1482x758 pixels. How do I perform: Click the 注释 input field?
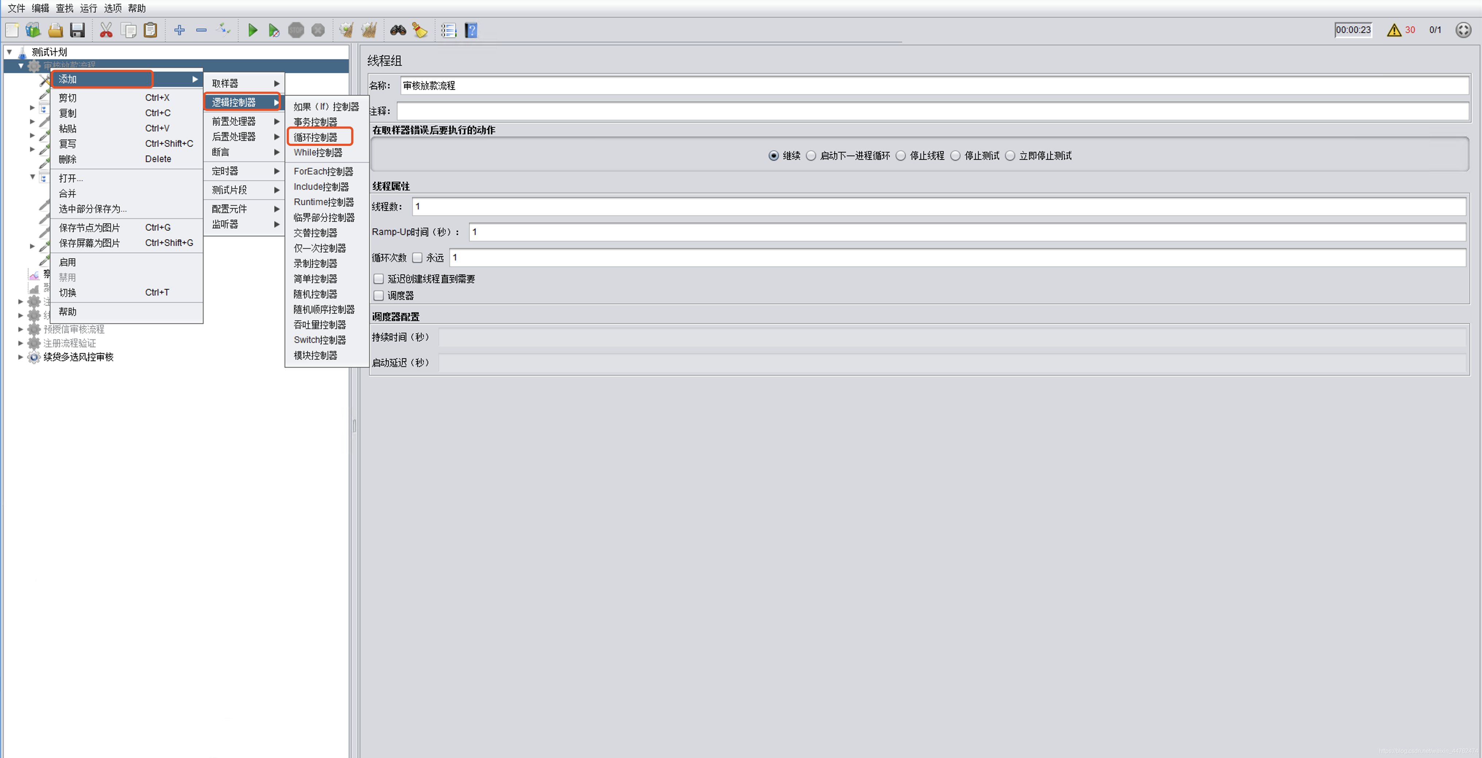[x=932, y=111]
